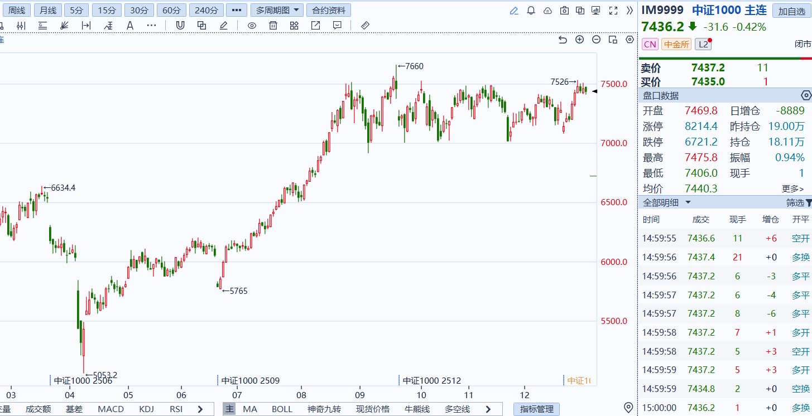Click the trash icon to delete drawings
Image resolution: width=812 pixels, height=416 pixels.
(273, 25)
